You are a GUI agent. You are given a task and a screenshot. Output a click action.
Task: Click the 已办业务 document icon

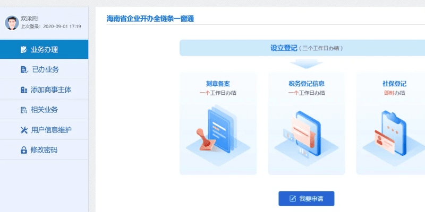(x=24, y=70)
